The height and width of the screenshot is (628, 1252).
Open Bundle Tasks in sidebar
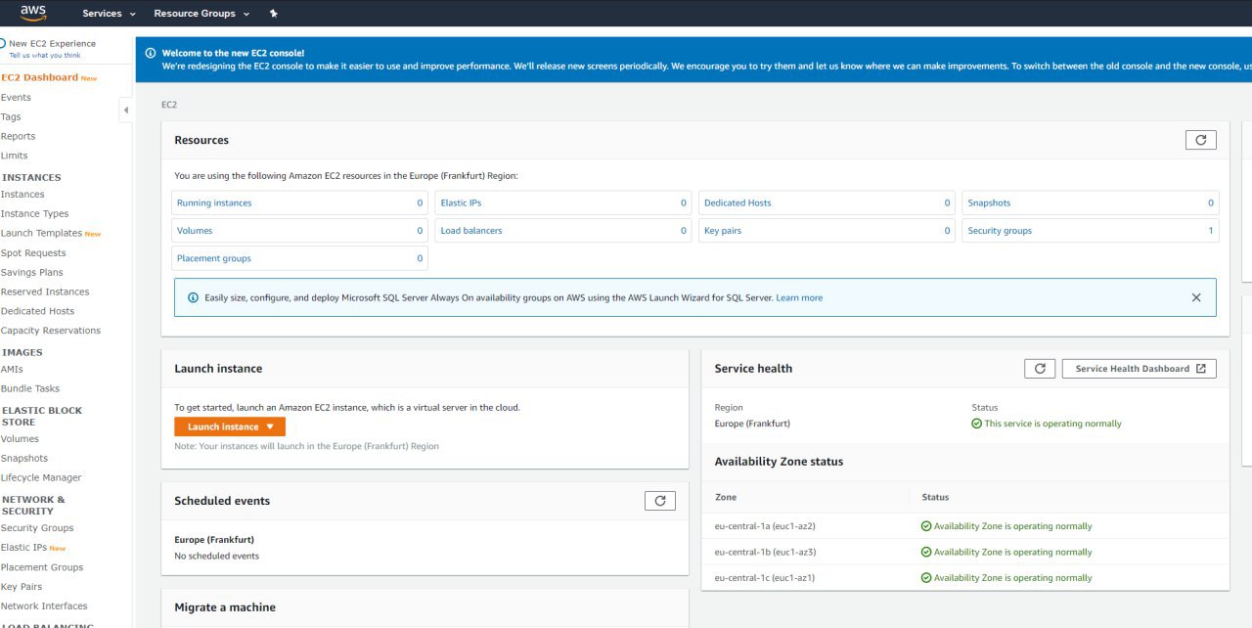pyautogui.click(x=30, y=389)
